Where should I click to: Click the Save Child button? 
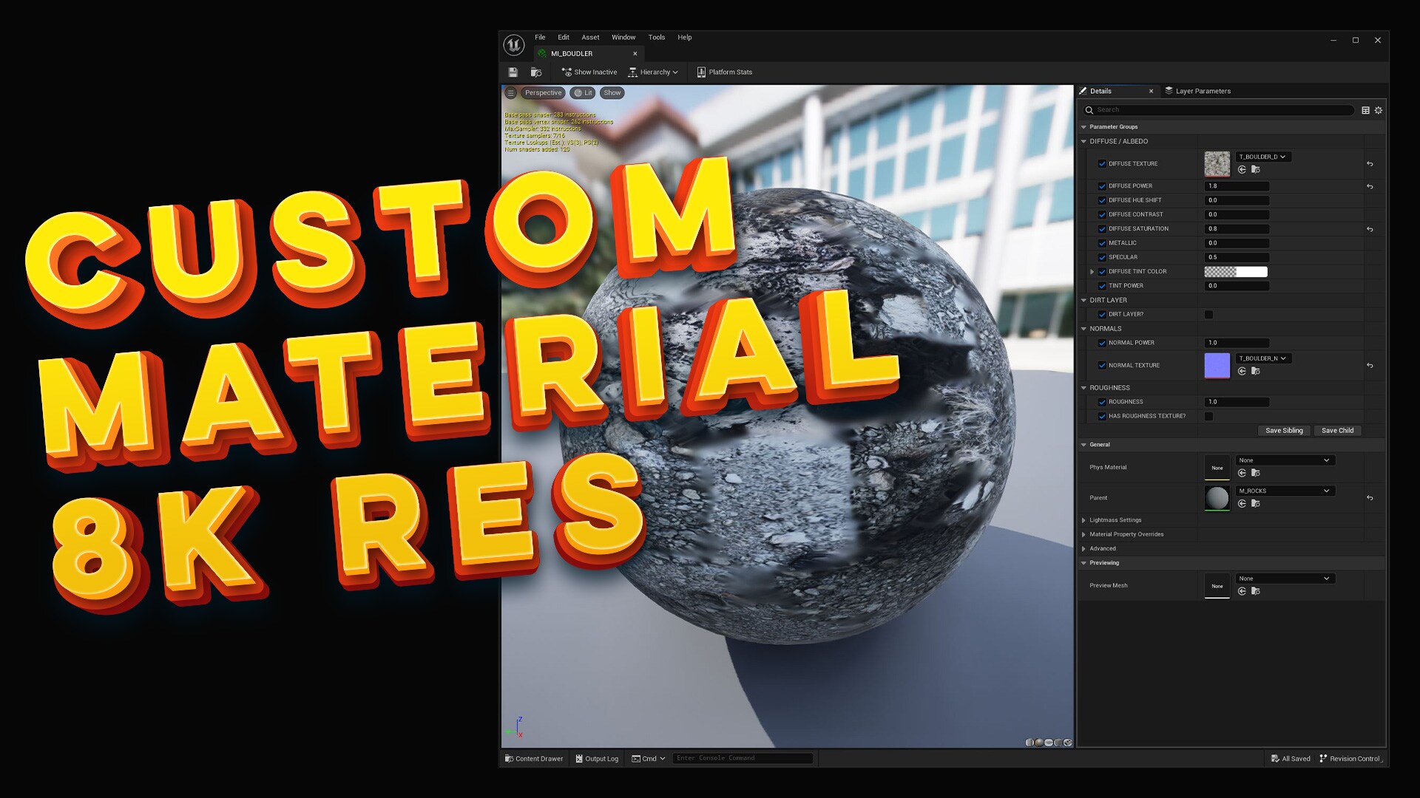tap(1337, 431)
